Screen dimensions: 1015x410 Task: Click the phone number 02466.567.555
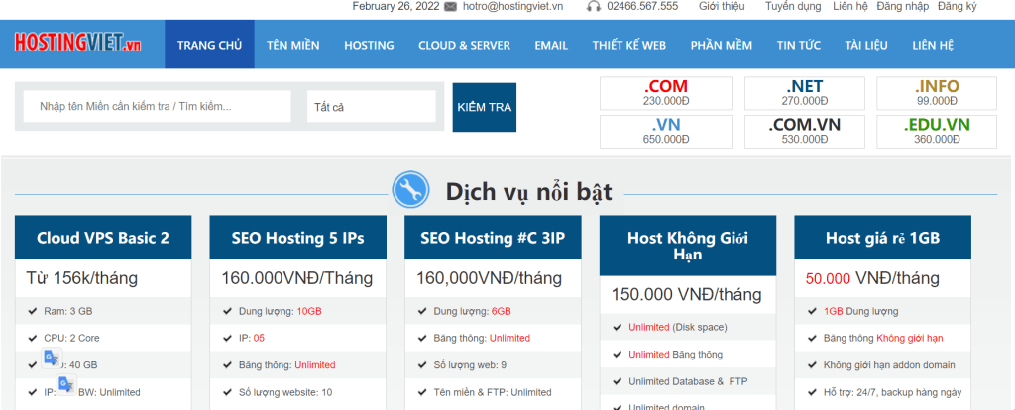point(642,7)
